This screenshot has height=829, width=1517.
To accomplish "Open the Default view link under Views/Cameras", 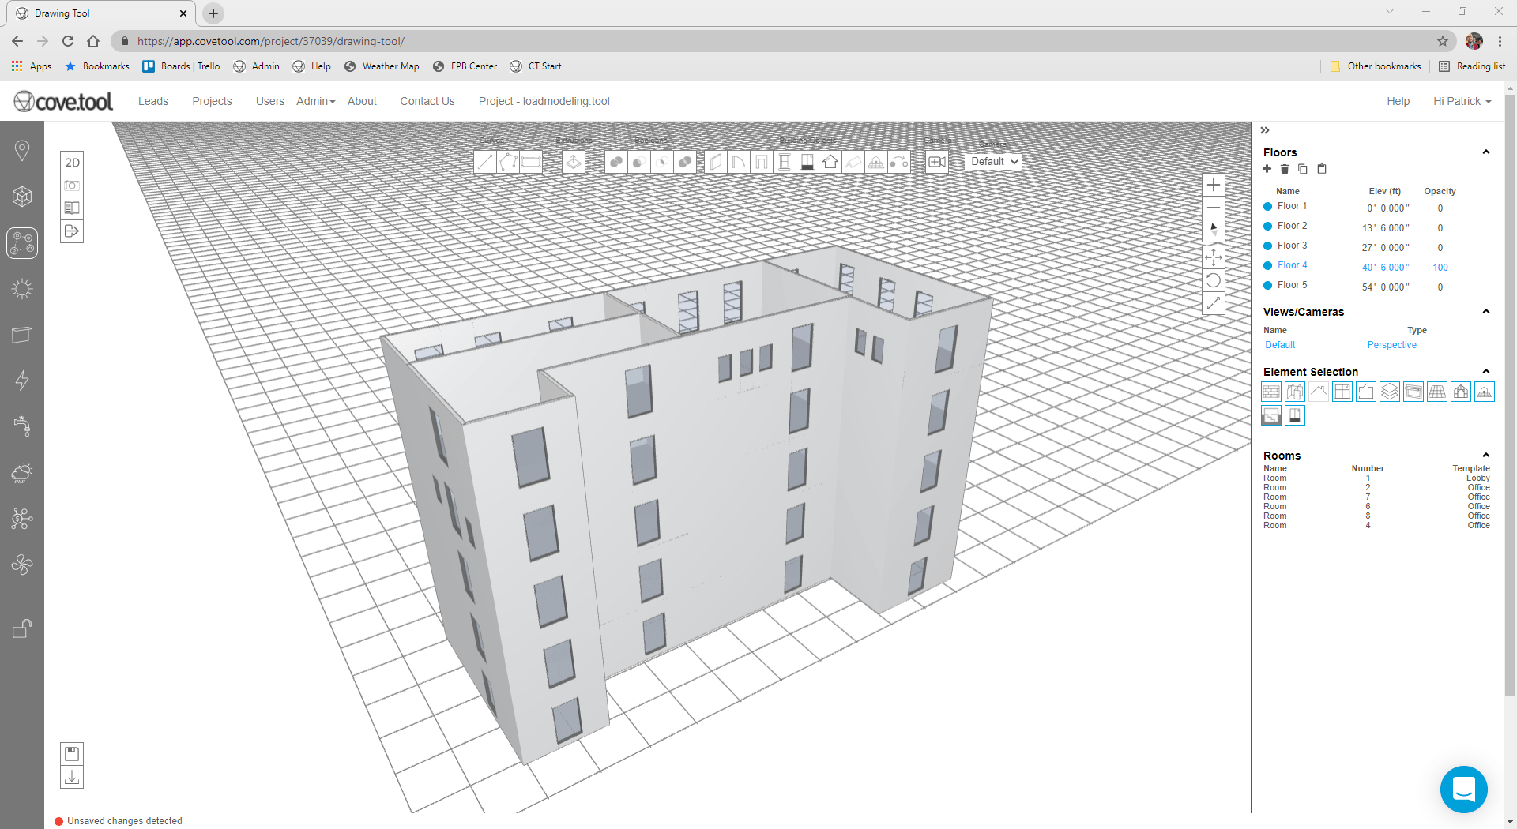I will 1279,345.
